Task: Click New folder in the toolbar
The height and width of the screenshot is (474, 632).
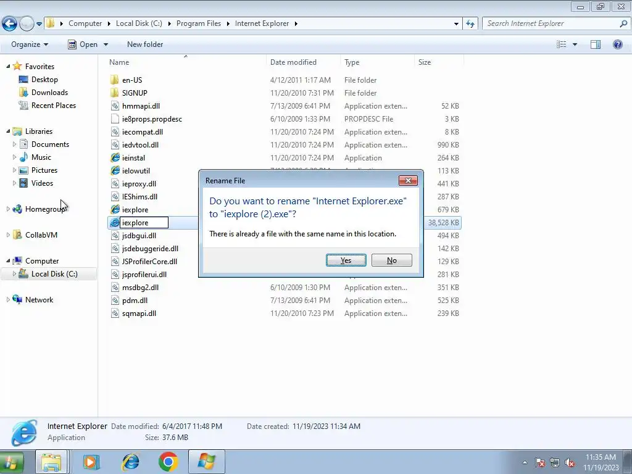Action: click(145, 44)
